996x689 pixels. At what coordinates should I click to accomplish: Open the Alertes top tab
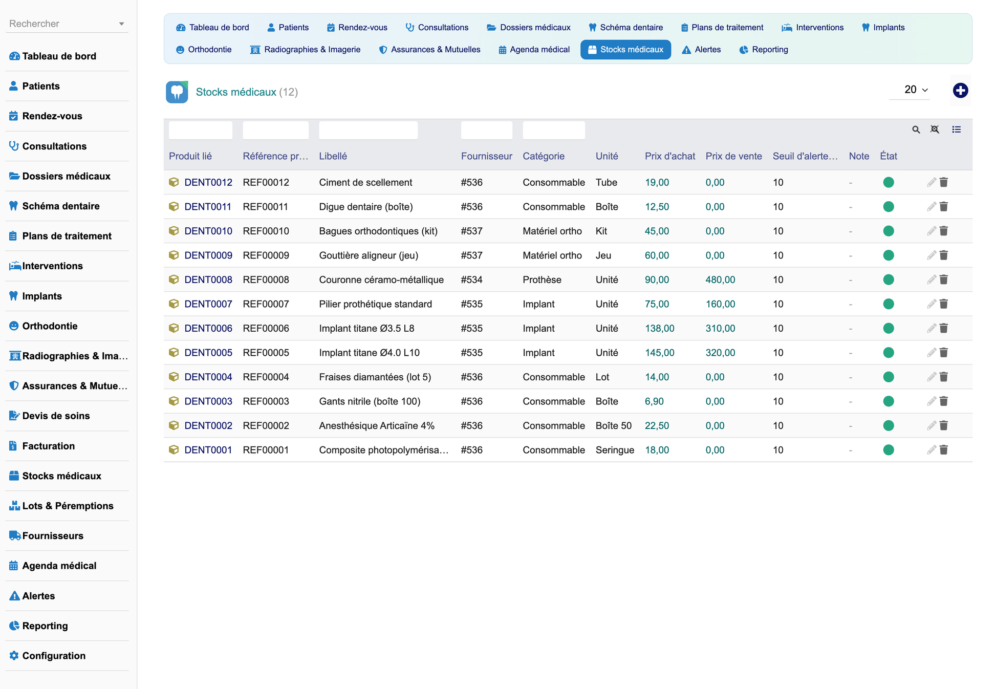[x=701, y=50]
